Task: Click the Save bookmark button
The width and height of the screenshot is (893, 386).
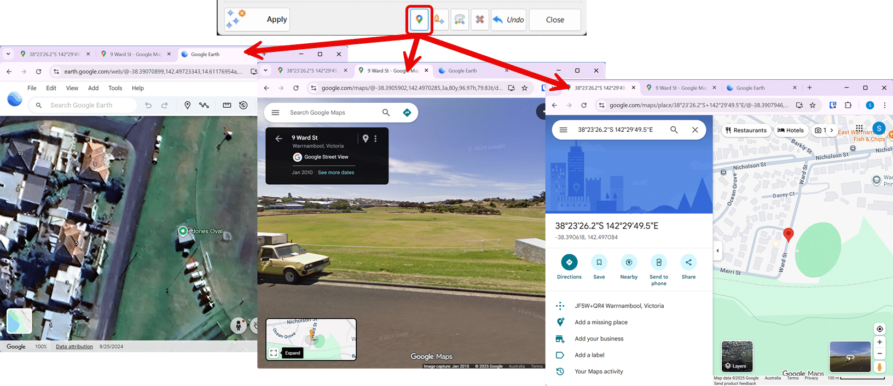Action: pos(599,267)
